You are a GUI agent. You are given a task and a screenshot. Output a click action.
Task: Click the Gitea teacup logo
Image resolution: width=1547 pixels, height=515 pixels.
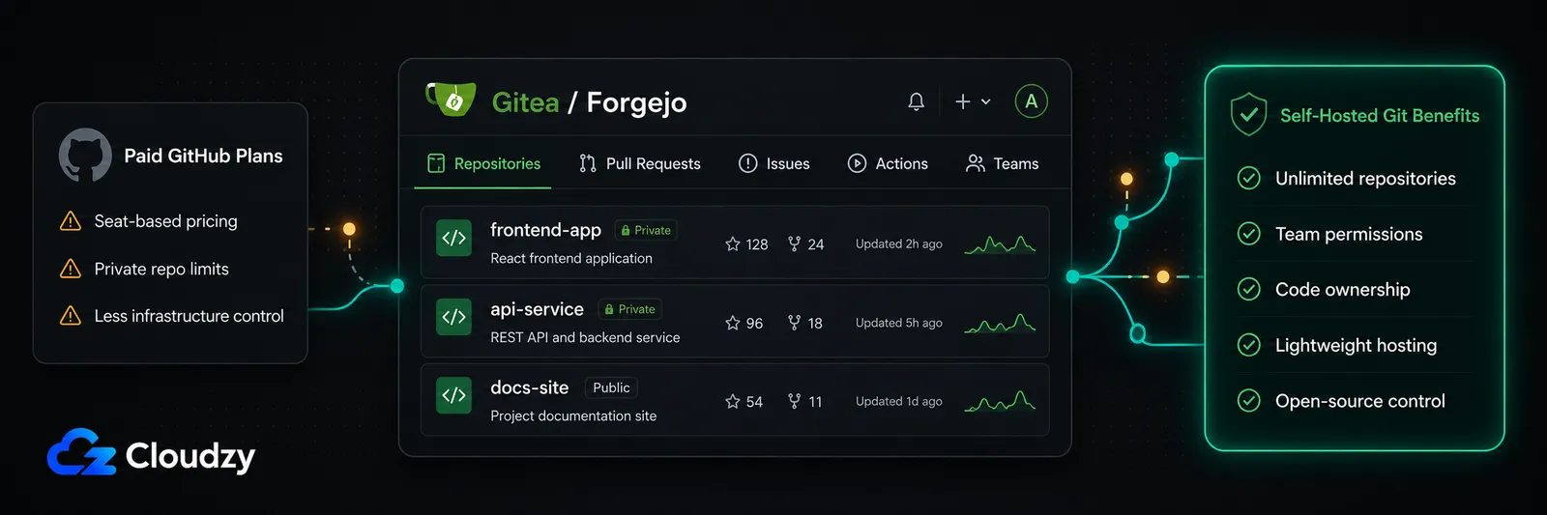click(x=451, y=99)
